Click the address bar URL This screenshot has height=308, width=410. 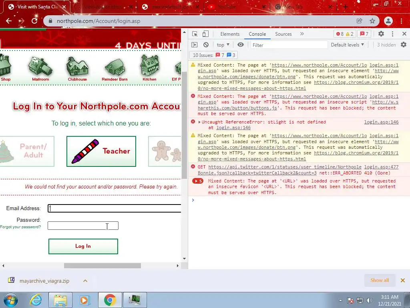(x=98, y=21)
